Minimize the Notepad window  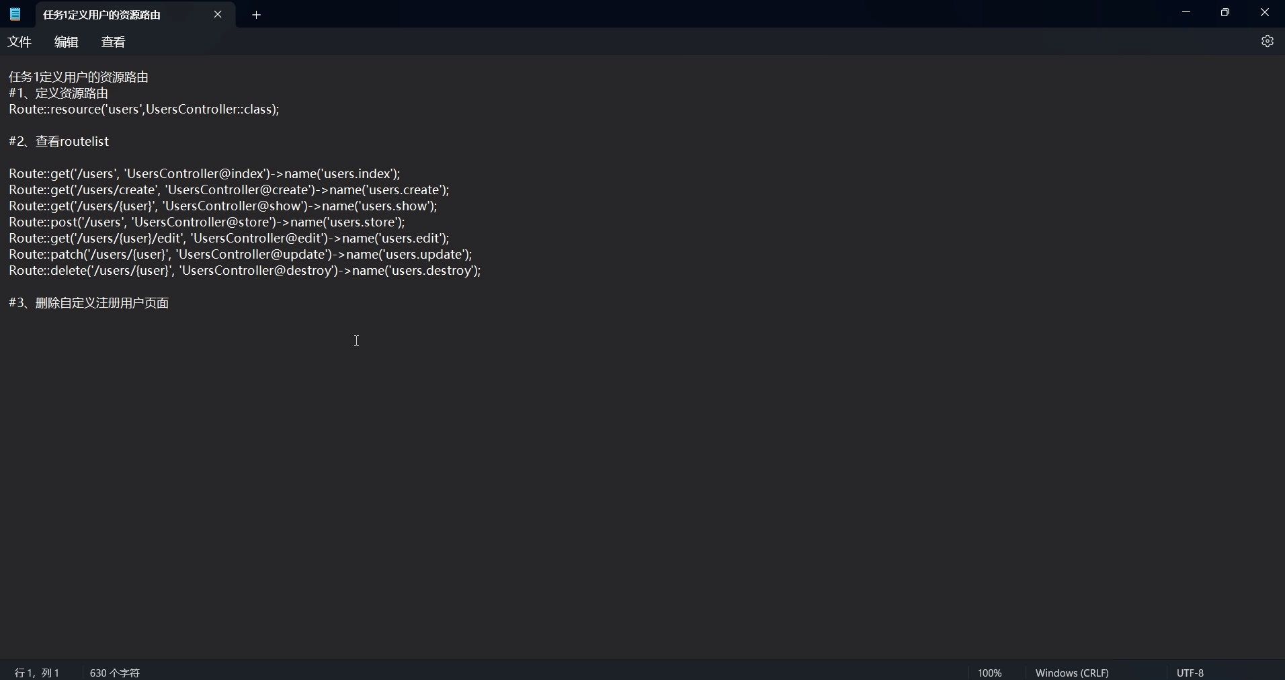point(1186,12)
